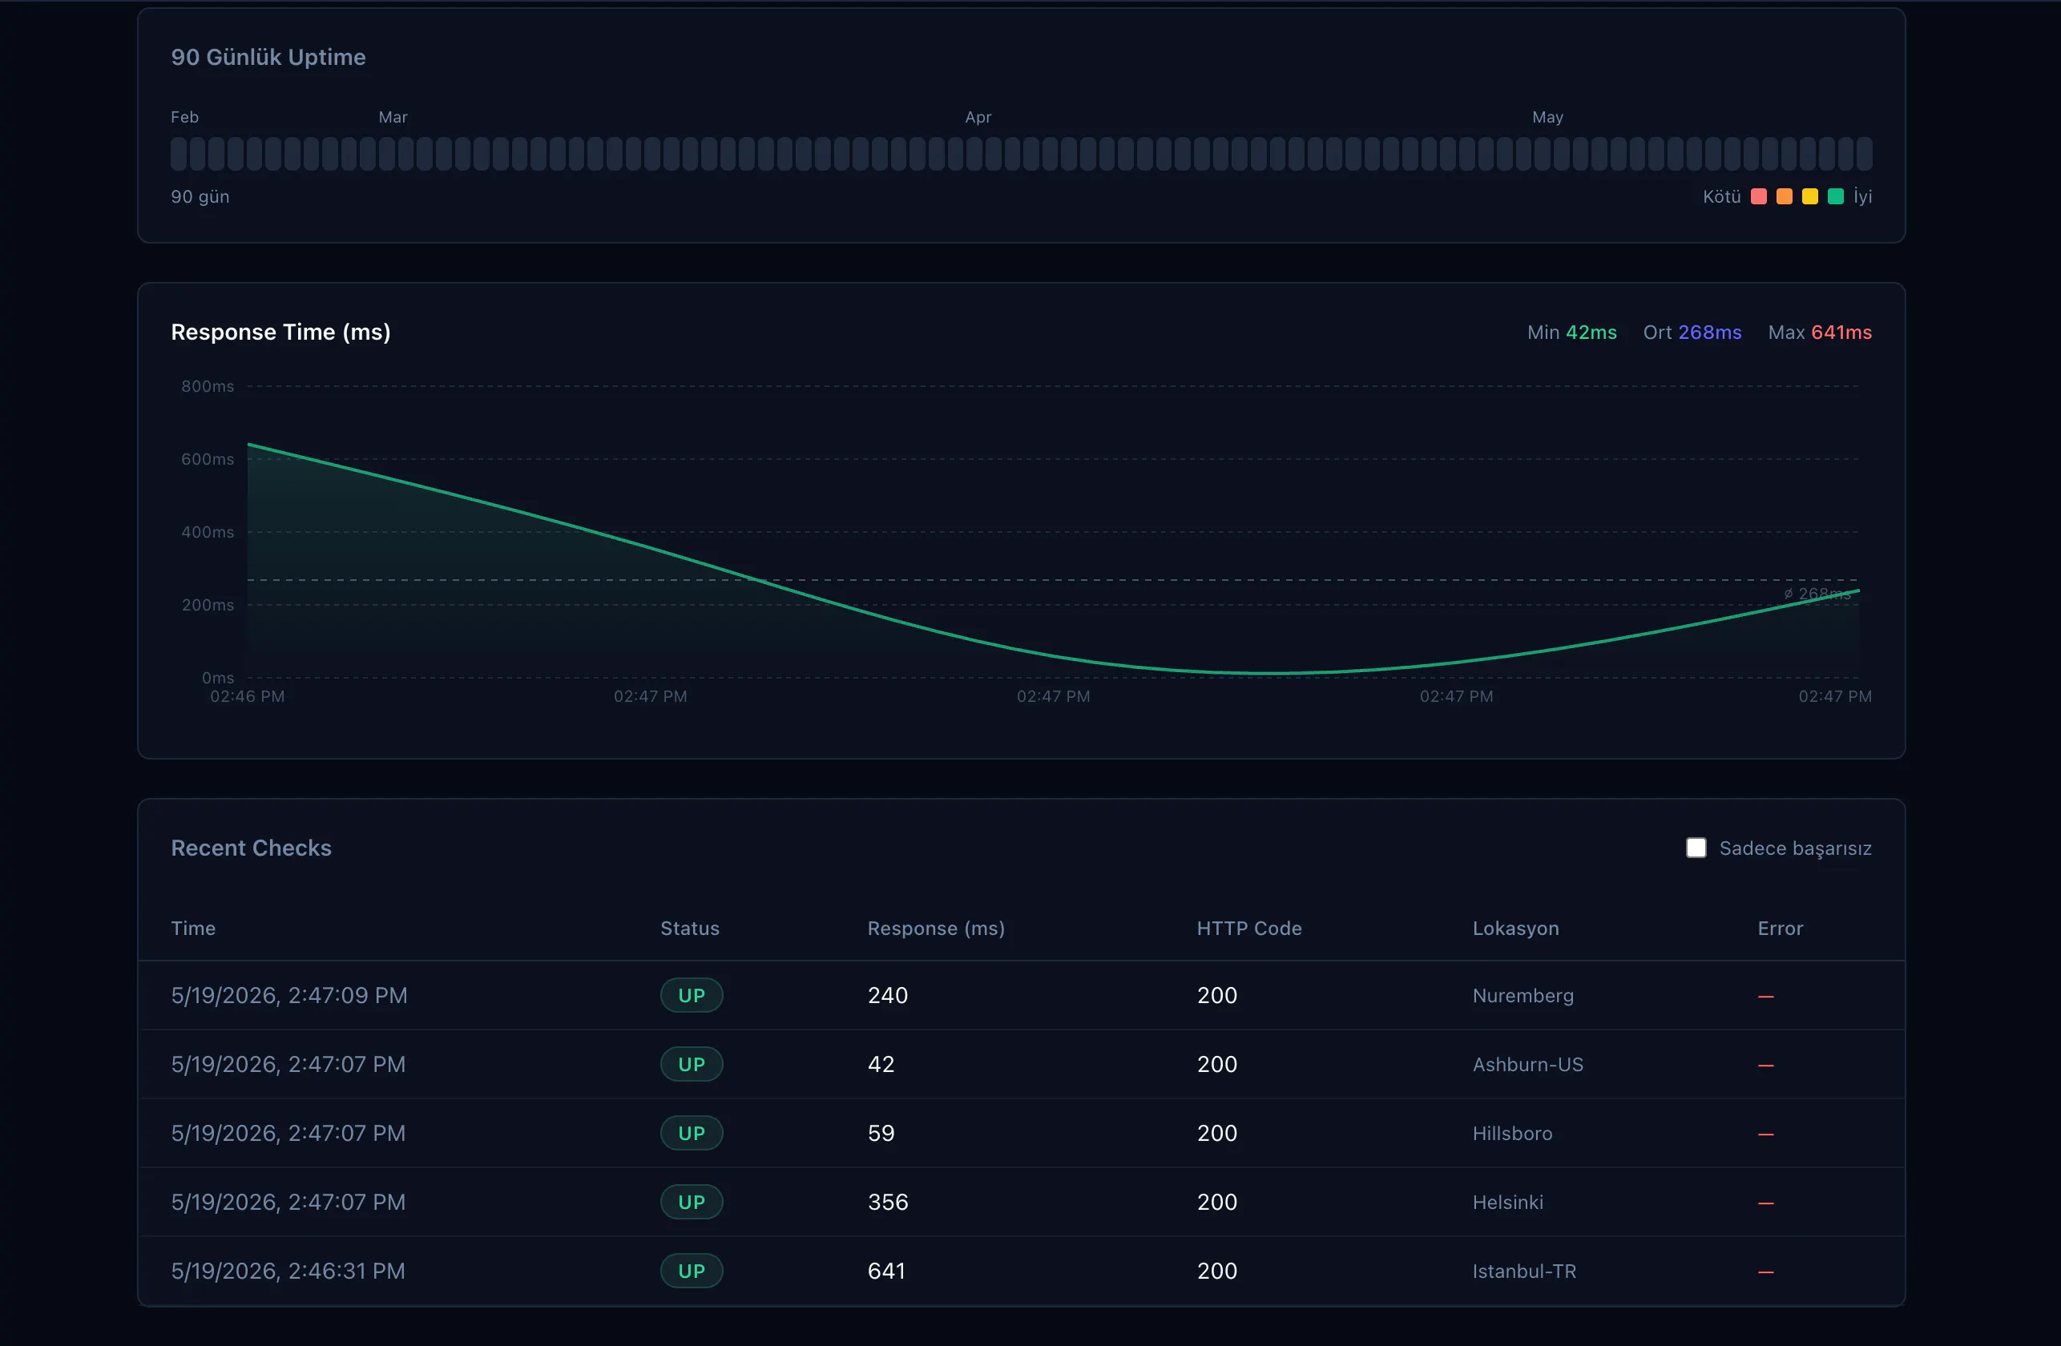
Task: Click the 02:46 PM axis label
Action: pyautogui.click(x=247, y=696)
